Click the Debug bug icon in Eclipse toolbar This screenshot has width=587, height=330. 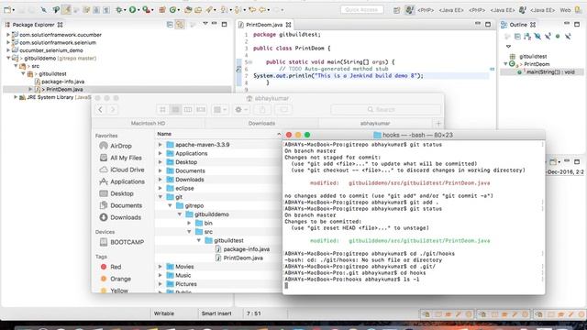tap(119, 10)
